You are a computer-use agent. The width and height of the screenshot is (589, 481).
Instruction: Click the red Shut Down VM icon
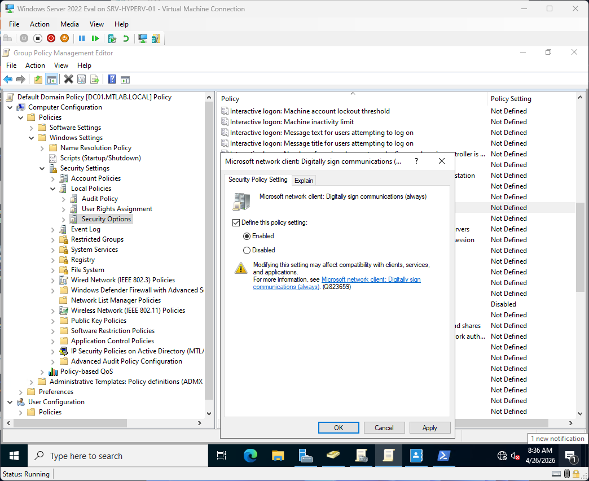(51, 38)
